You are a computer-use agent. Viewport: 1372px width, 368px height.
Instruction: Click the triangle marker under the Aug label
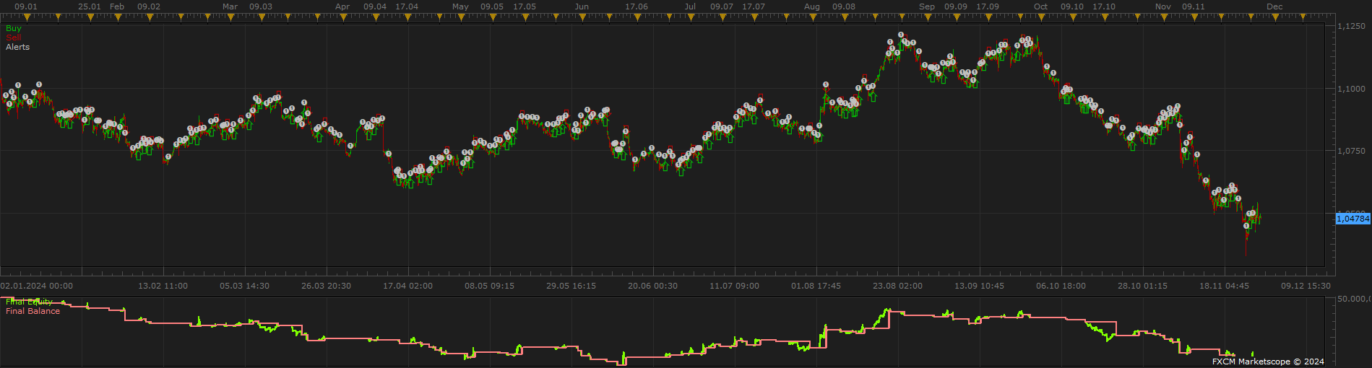tap(813, 17)
